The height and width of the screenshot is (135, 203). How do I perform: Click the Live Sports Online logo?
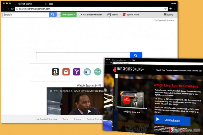(128, 69)
